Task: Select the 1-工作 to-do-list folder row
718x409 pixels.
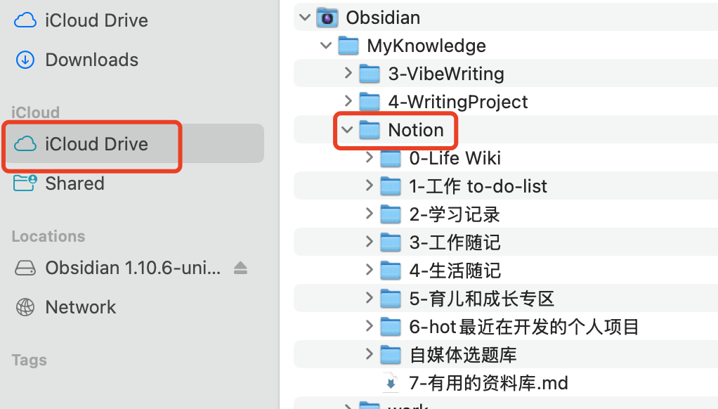Action: tap(478, 186)
